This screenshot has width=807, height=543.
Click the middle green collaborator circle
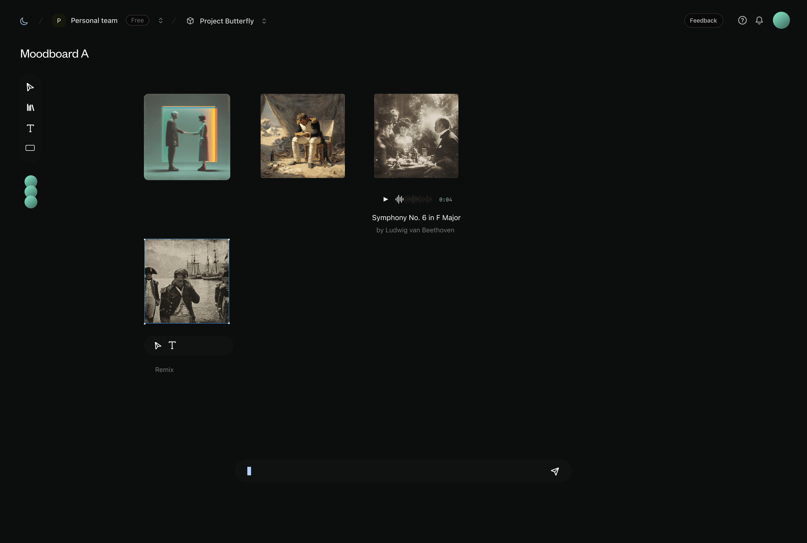pyautogui.click(x=31, y=192)
